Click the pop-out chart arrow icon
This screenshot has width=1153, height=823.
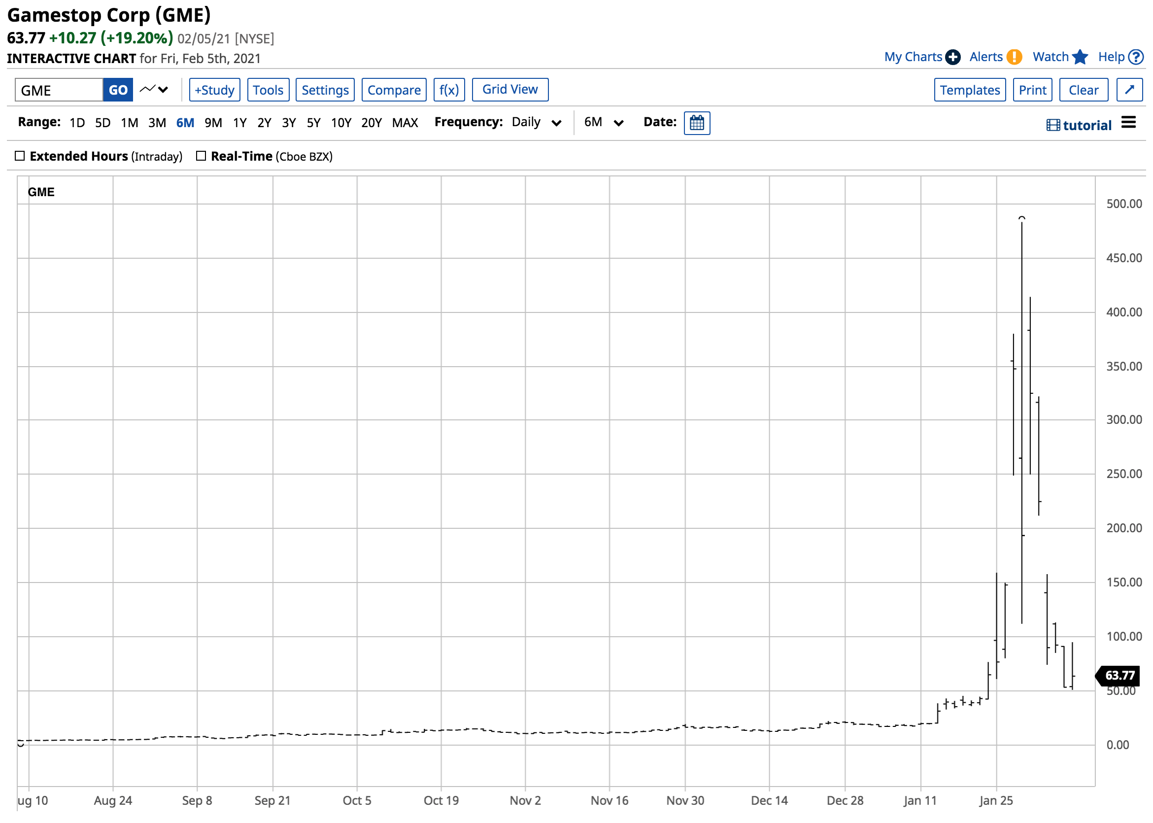click(1129, 90)
